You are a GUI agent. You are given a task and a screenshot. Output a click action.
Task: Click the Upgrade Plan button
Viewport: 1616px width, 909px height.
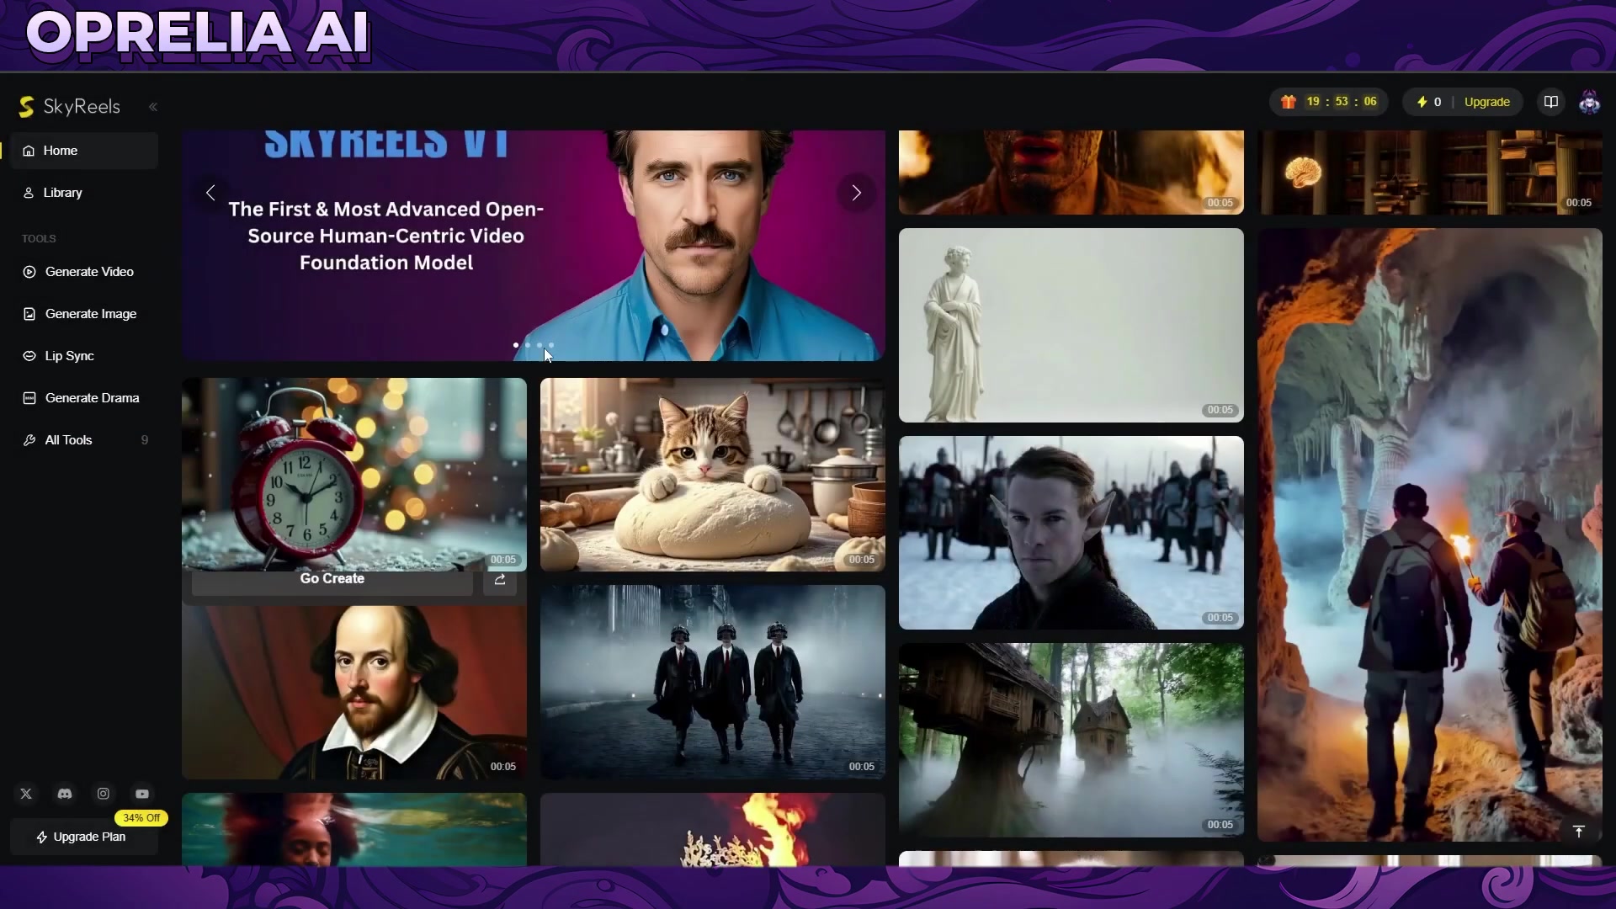click(x=84, y=837)
